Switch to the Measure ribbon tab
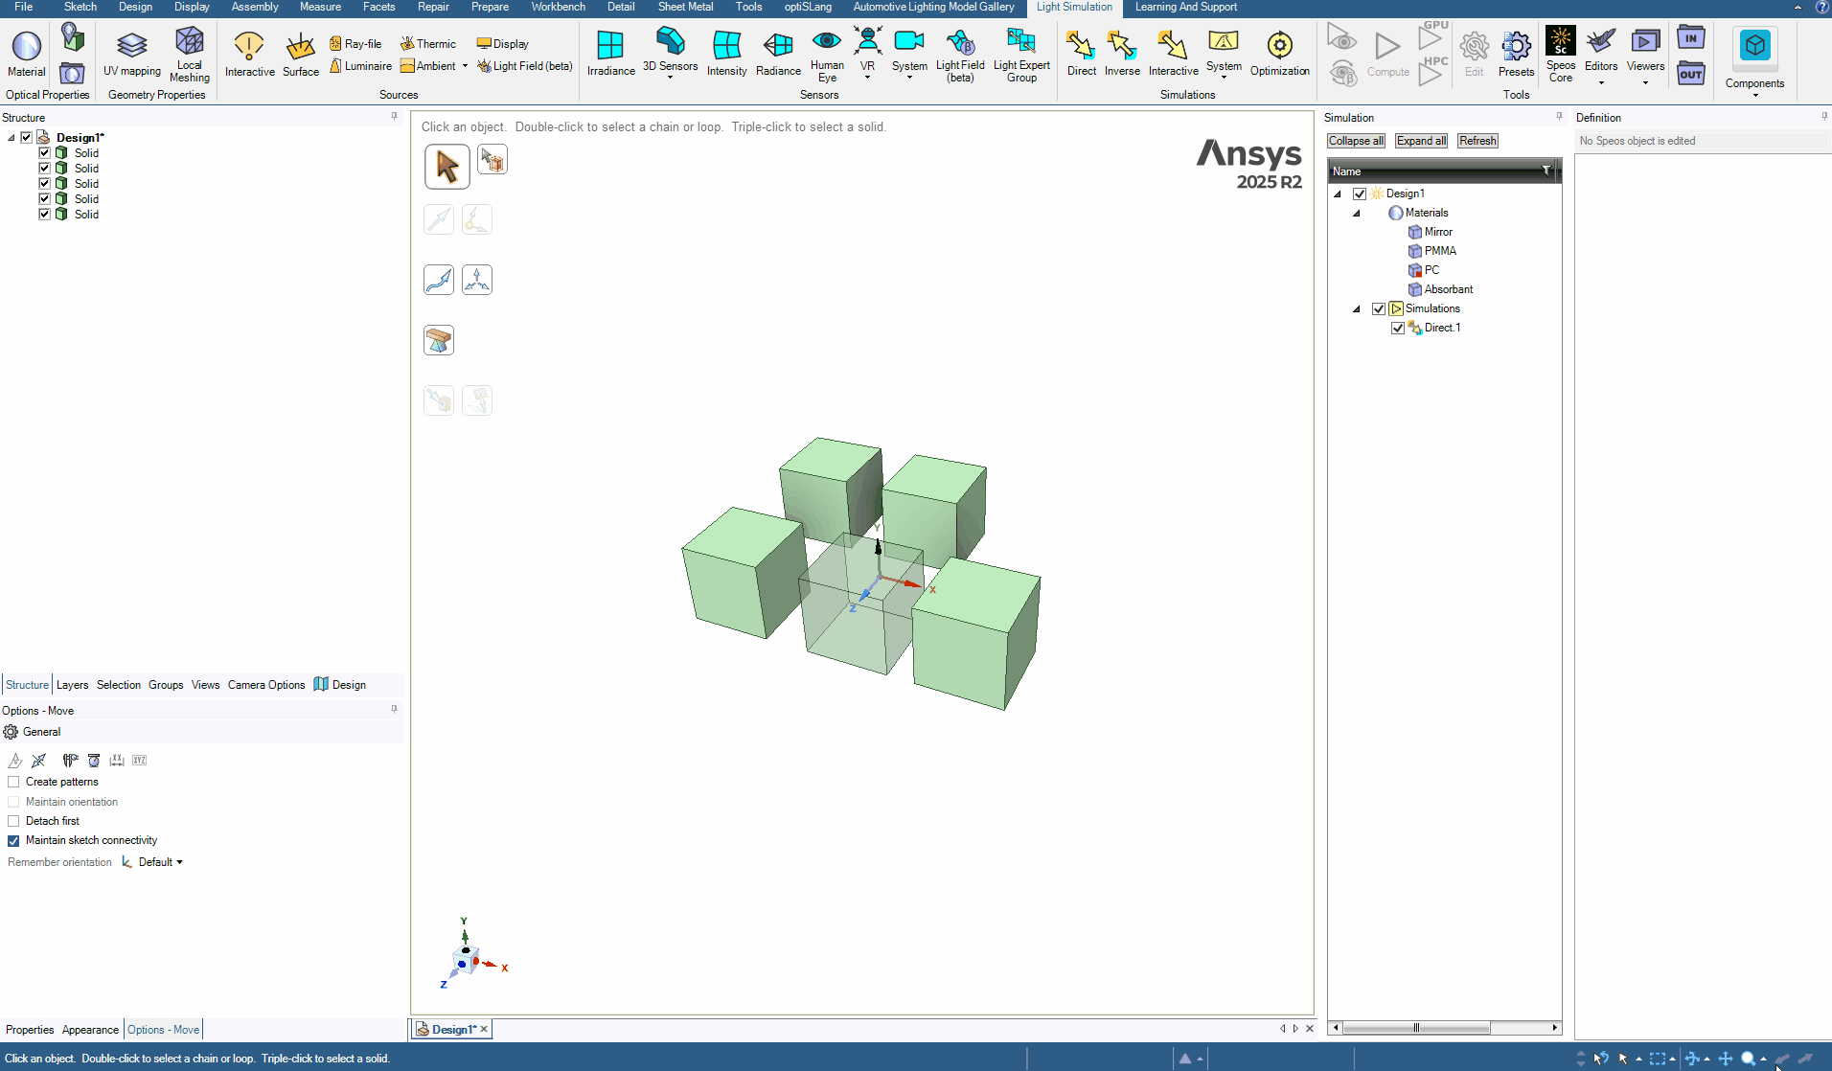The height and width of the screenshot is (1071, 1832). [x=320, y=7]
